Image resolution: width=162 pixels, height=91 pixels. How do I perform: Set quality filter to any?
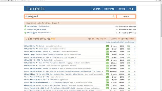coord(119,39)
